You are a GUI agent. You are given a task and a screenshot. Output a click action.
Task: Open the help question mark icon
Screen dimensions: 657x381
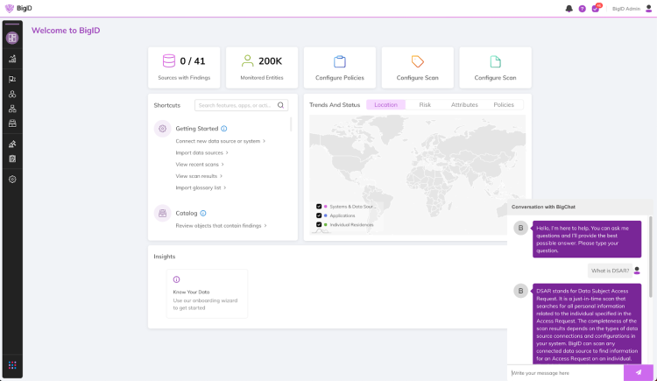(x=582, y=9)
